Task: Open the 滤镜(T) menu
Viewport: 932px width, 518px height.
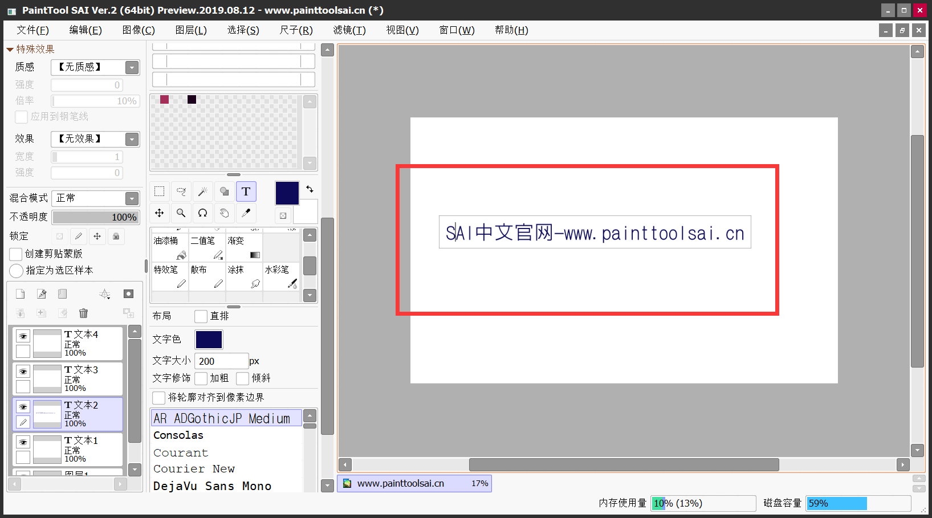Action: [349, 30]
